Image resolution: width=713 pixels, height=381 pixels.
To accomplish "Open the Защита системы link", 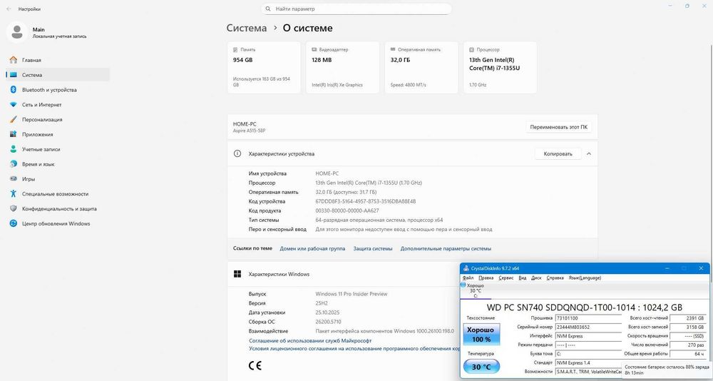I will (x=372, y=248).
